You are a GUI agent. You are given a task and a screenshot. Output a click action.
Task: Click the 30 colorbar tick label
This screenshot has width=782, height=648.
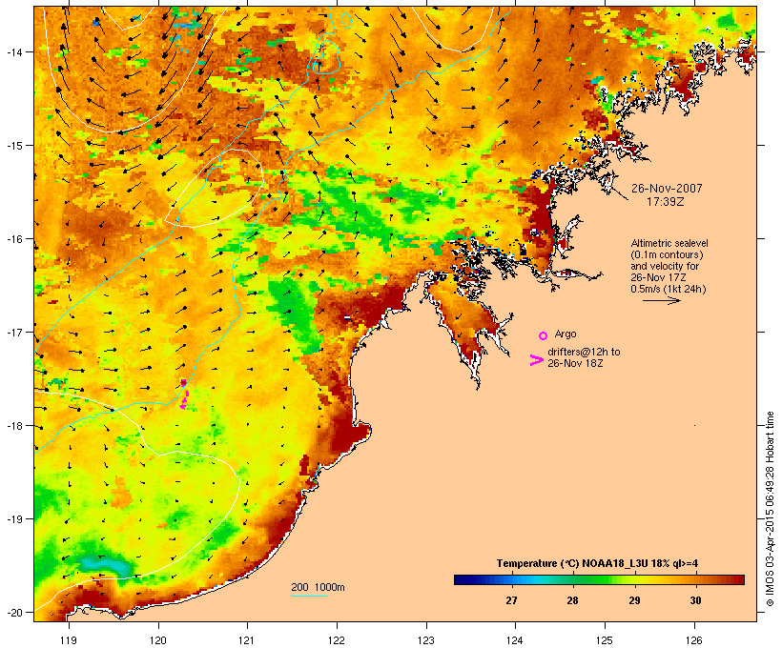(696, 600)
